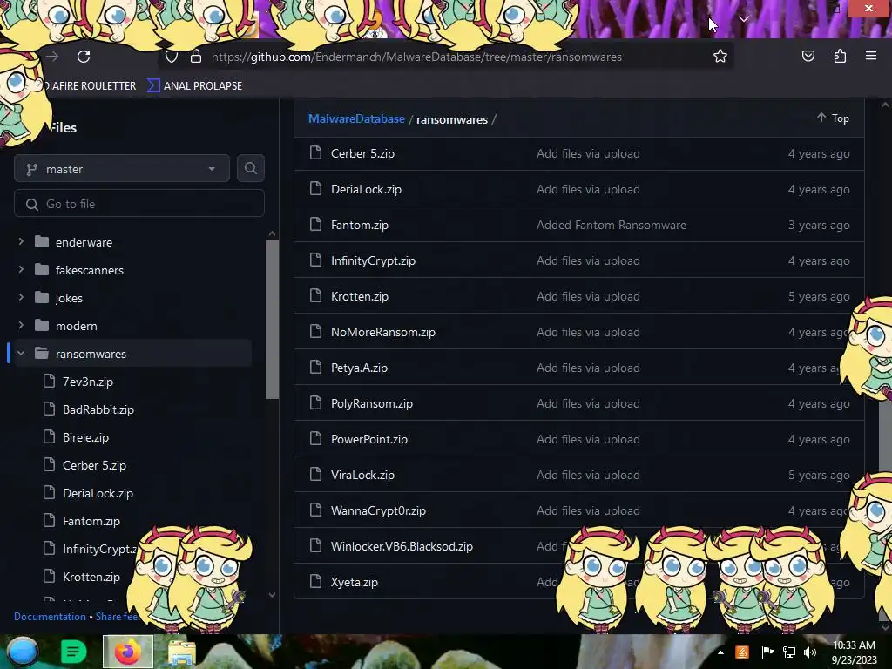
Task: Open NoMoreRansom.zip file
Action: coord(383,332)
